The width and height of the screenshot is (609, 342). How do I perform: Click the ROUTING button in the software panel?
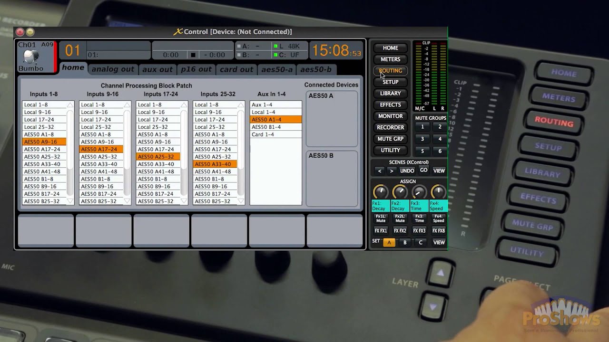tap(391, 71)
